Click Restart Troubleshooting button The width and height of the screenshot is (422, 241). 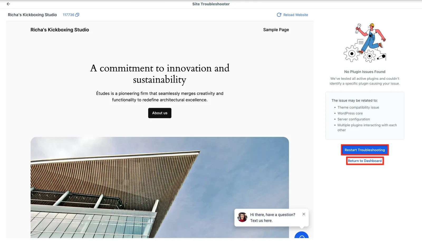point(365,150)
